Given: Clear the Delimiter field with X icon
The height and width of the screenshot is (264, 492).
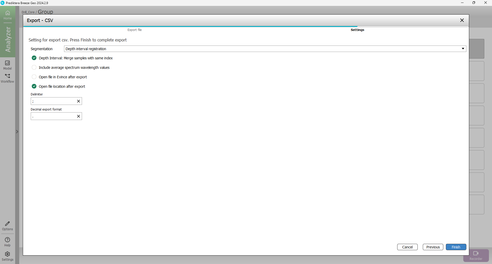Looking at the screenshot, I should coord(79,101).
